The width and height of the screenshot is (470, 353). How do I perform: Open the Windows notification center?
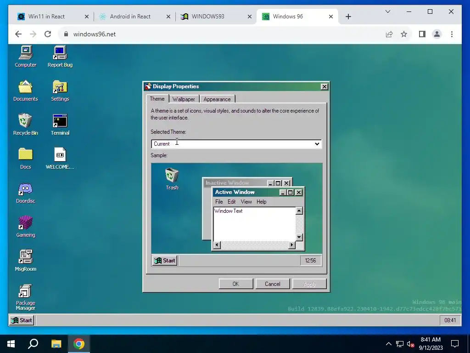455,344
